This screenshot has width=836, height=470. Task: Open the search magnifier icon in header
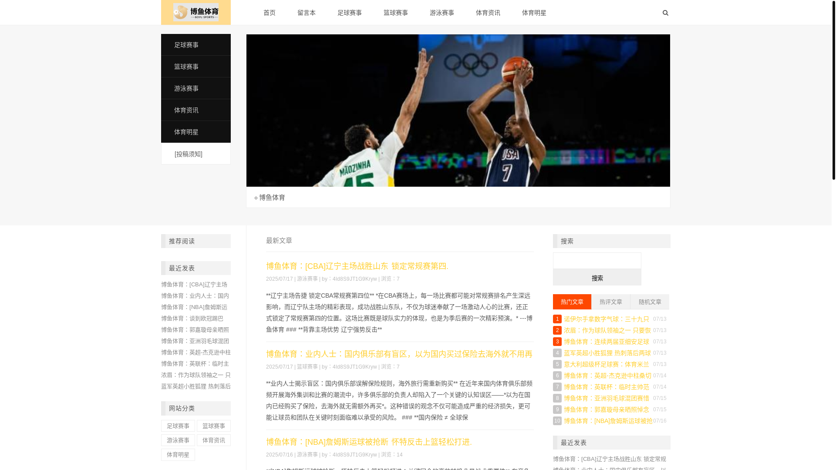665,13
